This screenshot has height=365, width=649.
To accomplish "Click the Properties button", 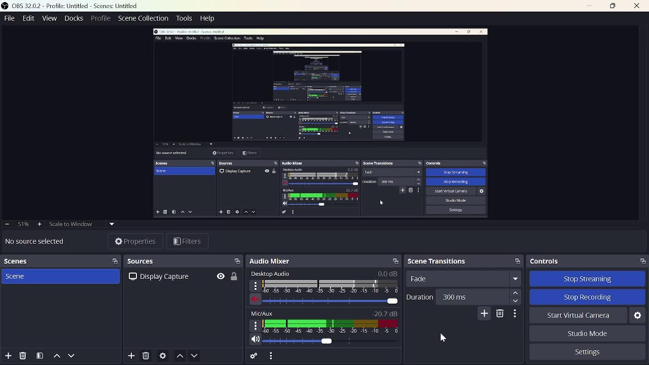I will (135, 242).
